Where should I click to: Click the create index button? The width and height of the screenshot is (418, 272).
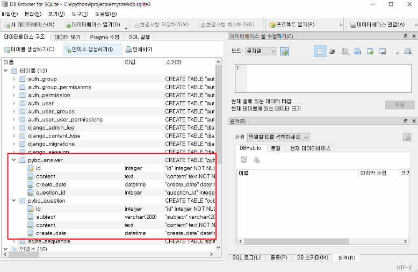[x=92, y=49]
